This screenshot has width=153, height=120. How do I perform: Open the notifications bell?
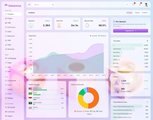tap(140, 4)
